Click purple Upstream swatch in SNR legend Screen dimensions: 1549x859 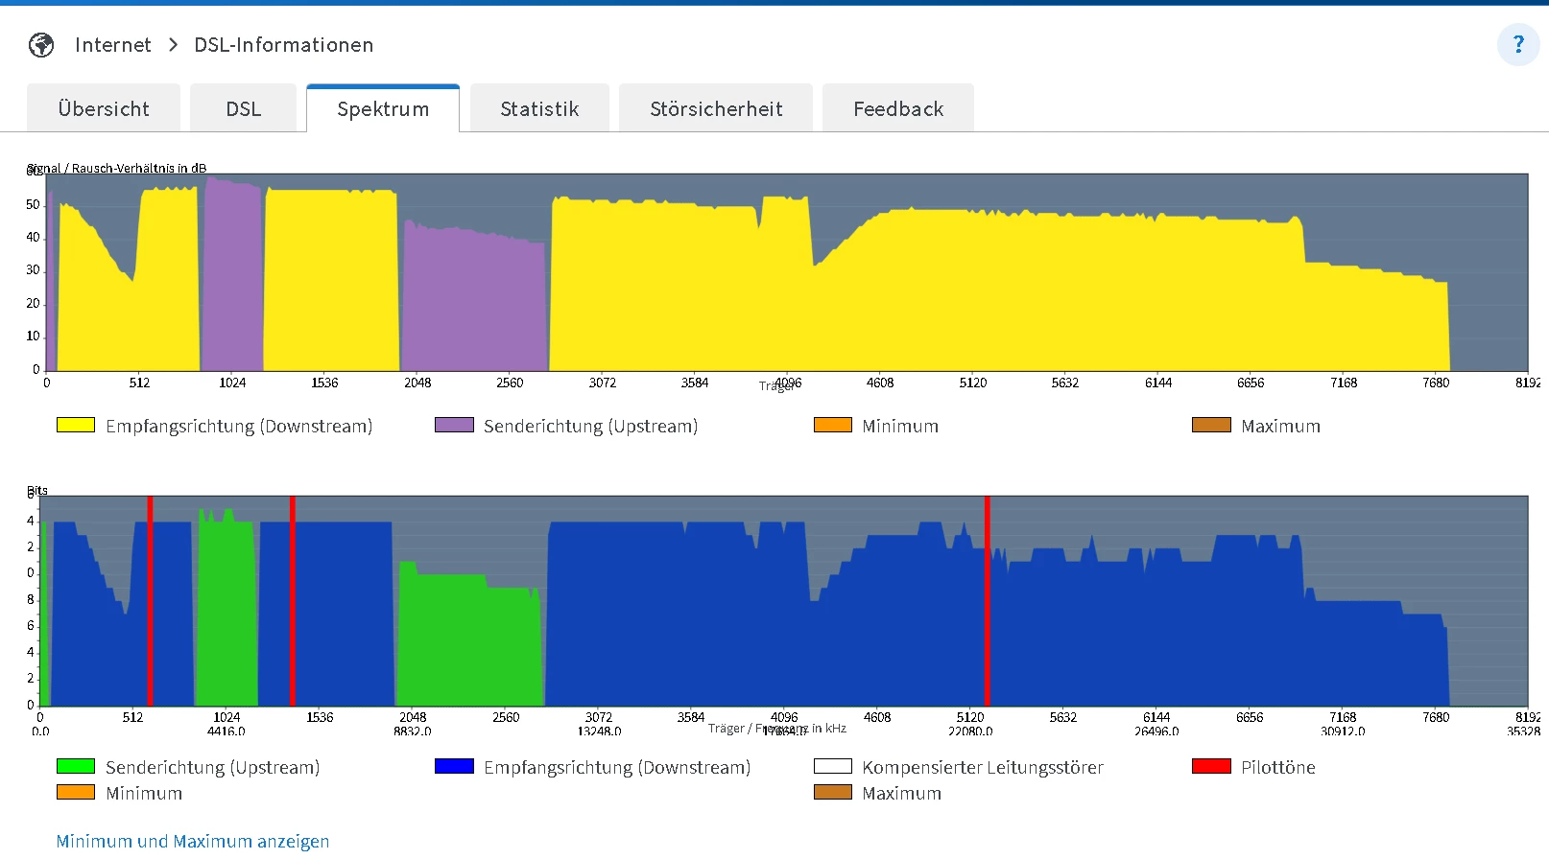(x=454, y=426)
